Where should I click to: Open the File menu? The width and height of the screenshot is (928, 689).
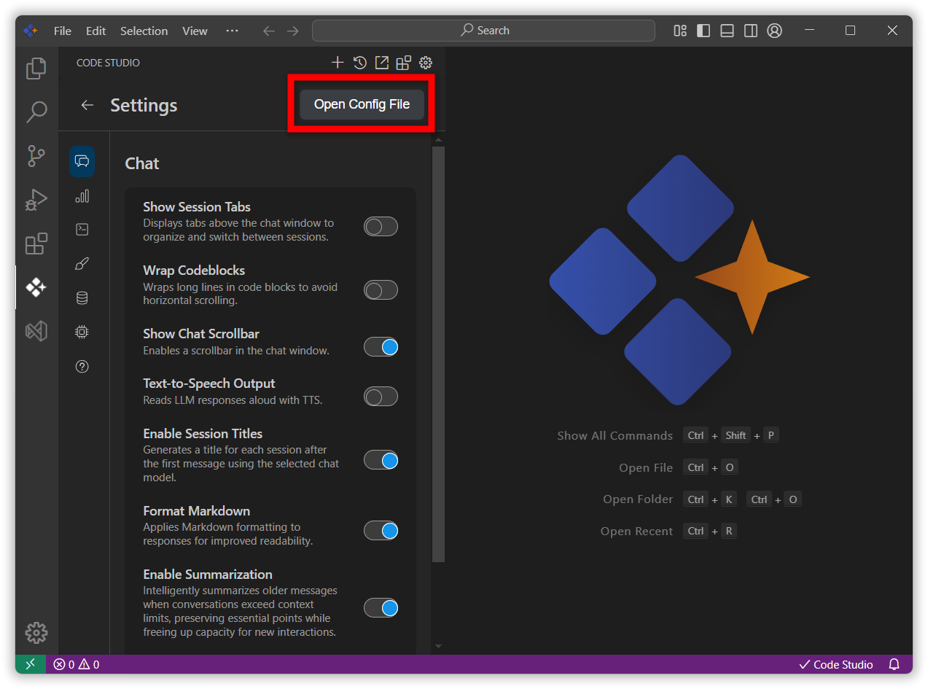click(63, 31)
